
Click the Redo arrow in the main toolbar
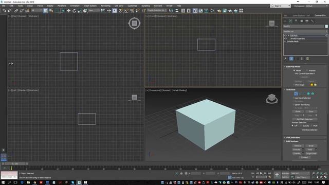pos(10,11)
